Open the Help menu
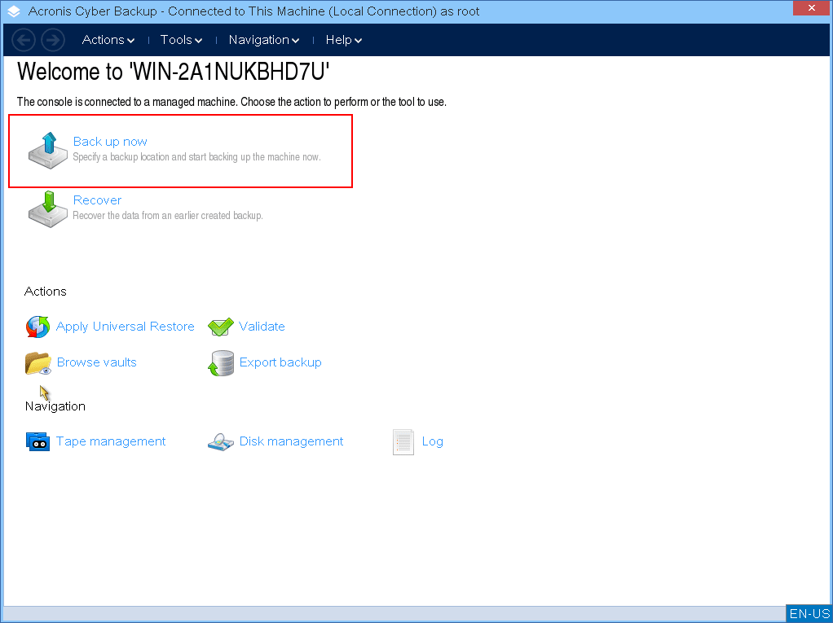The height and width of the screenshot is (623, 833). [x=343, y=40]
